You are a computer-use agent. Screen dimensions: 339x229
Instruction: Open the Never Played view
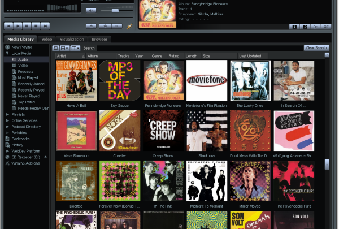[x=29, y=96]
